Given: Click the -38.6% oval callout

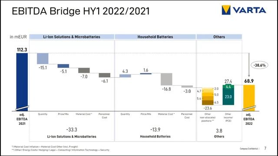Looking at the screenshot, I should point(260,65).
